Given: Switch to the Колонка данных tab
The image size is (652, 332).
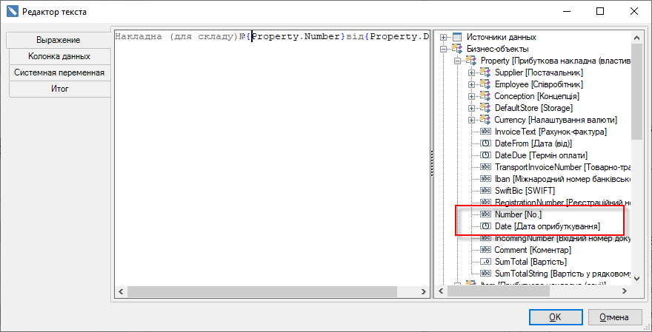Looking at the screenshot, I should [59, 56].
